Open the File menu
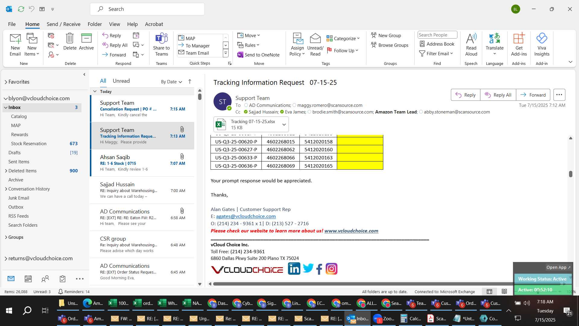579x326 pixels. pos(12,24)
